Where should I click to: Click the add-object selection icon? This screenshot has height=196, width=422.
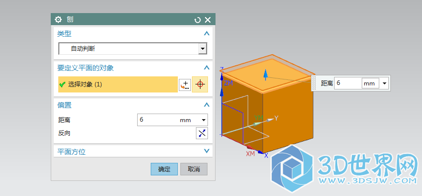click(185, 84)
